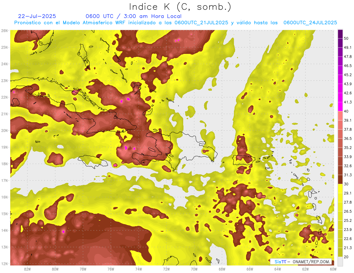
Task: Click the "14N" latitude label
Action: [4, 230]
